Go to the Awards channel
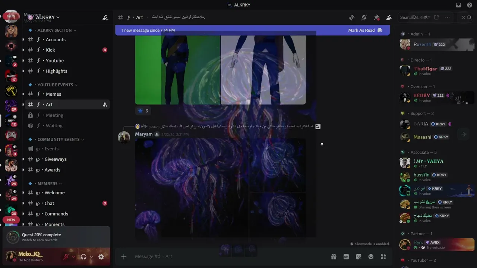Screen dimensions: 477x268 point(67,170)
